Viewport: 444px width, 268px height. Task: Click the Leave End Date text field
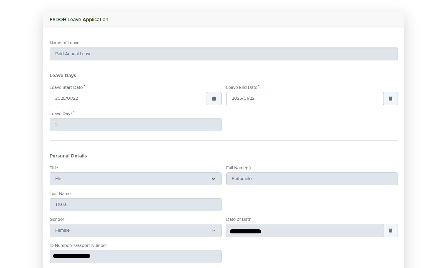coord(304,99)
